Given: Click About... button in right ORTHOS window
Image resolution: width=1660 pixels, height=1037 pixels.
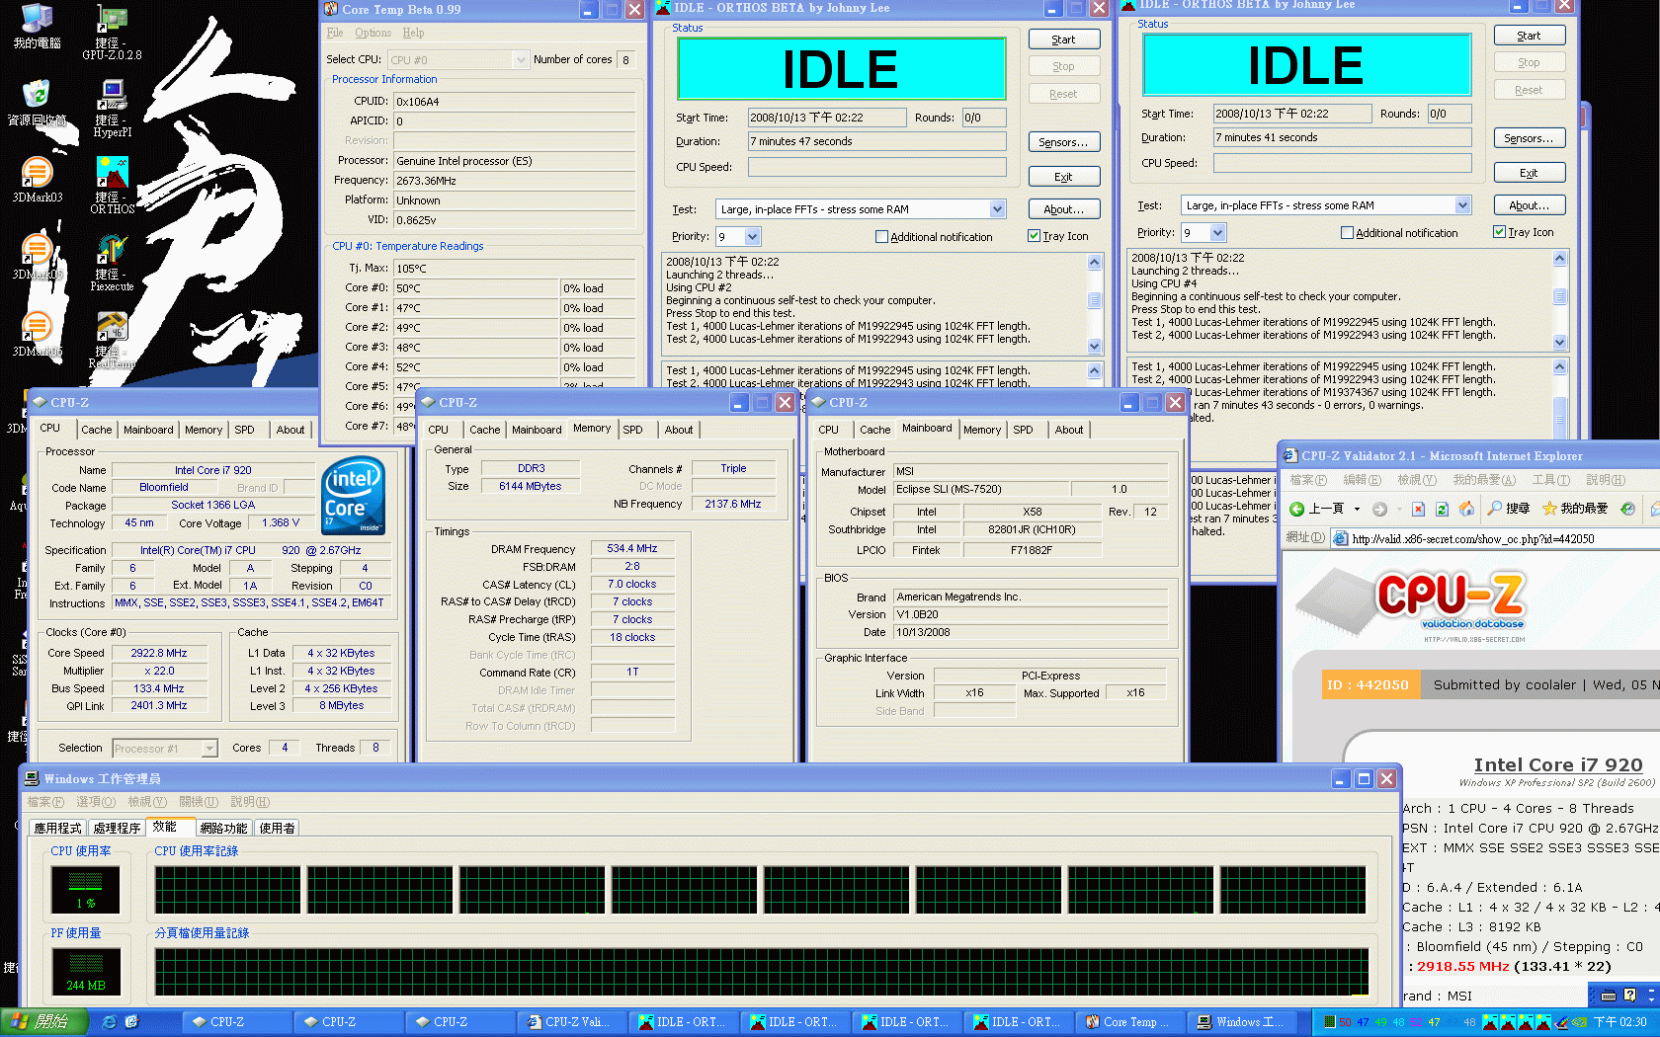Looking at the screenshot, I should (1530, 205).
